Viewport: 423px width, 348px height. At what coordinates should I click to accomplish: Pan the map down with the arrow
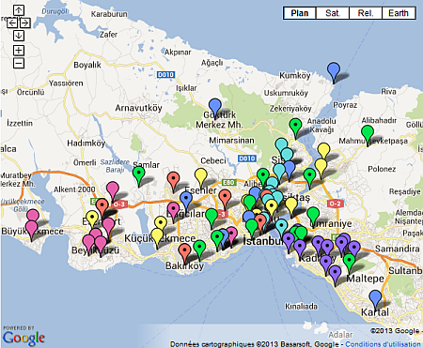tap(19, 36)
